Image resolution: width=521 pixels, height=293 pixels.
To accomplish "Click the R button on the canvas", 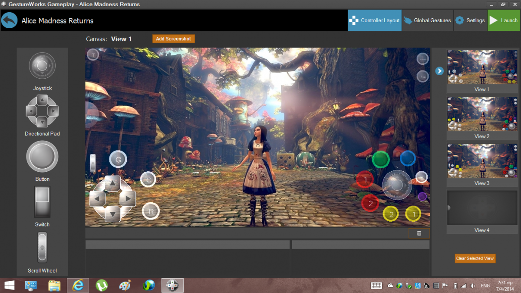I will (151, 211).
